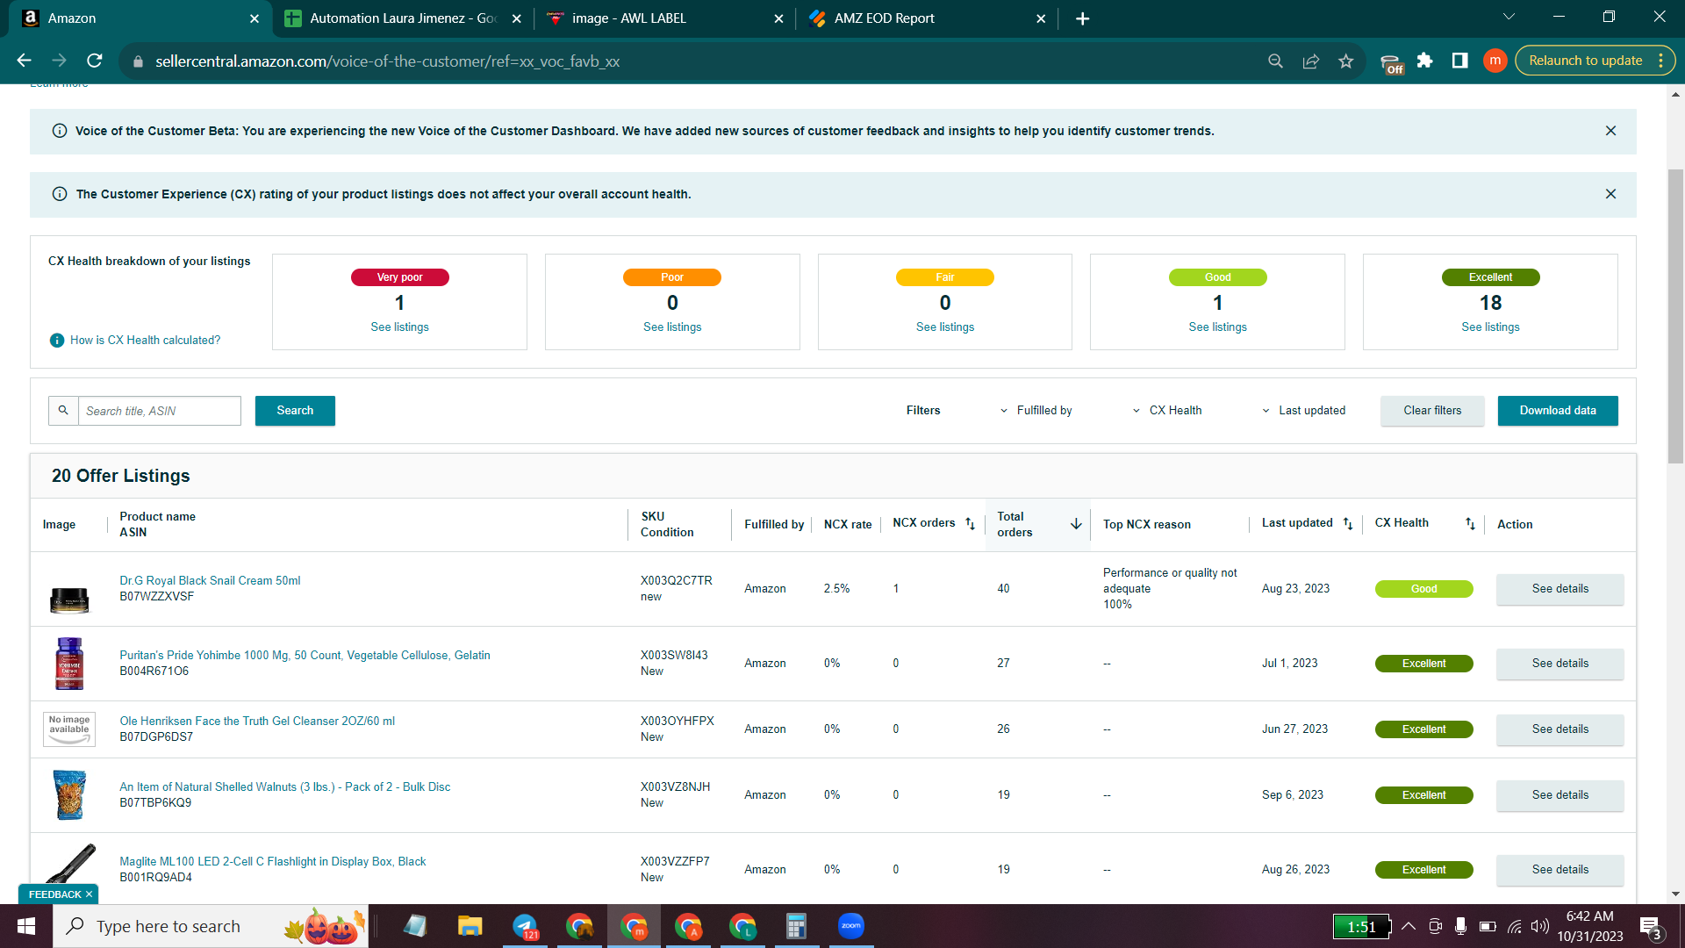The width and height of the screenshot is (1685, 948).
Task: See listings under Very poor rating
Action: tap(399, 327)
